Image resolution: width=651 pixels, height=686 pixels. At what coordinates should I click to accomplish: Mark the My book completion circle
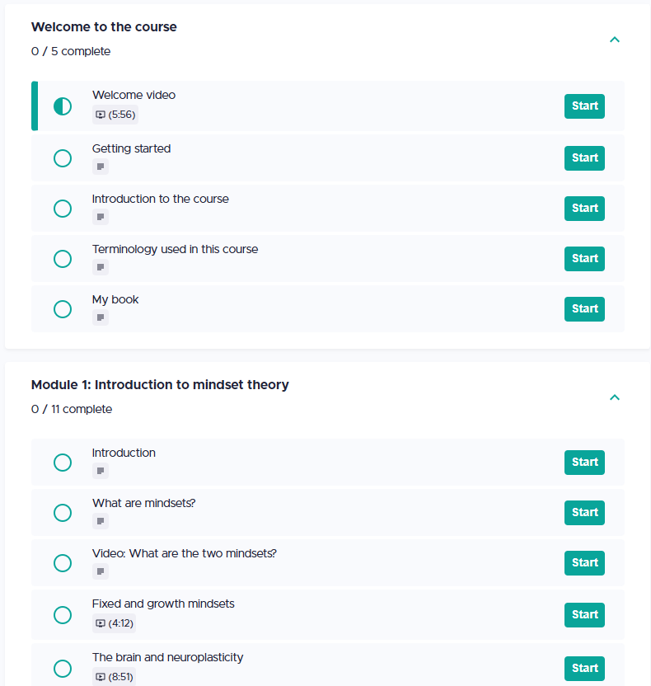(x=63, y=309)
